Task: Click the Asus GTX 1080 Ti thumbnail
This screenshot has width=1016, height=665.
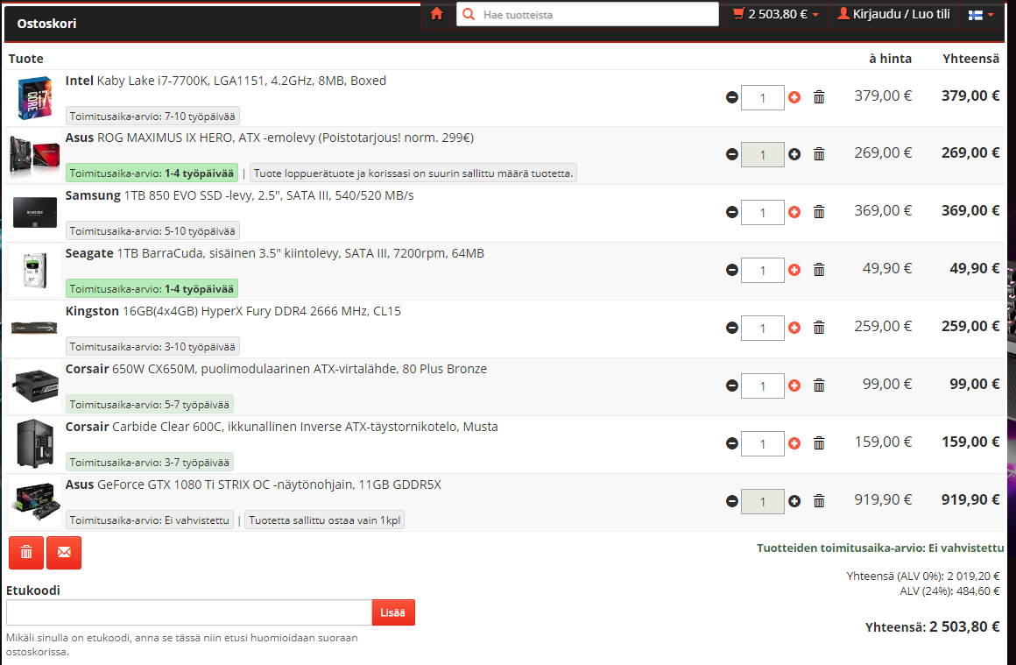Action: 35,502
